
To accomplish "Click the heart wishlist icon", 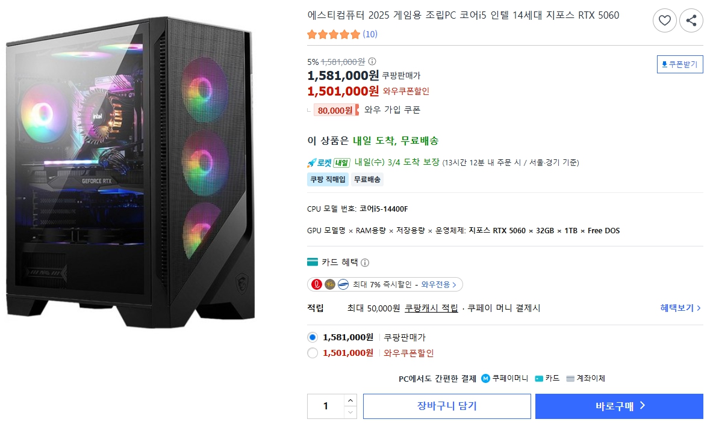I will [x=664, y=21].
